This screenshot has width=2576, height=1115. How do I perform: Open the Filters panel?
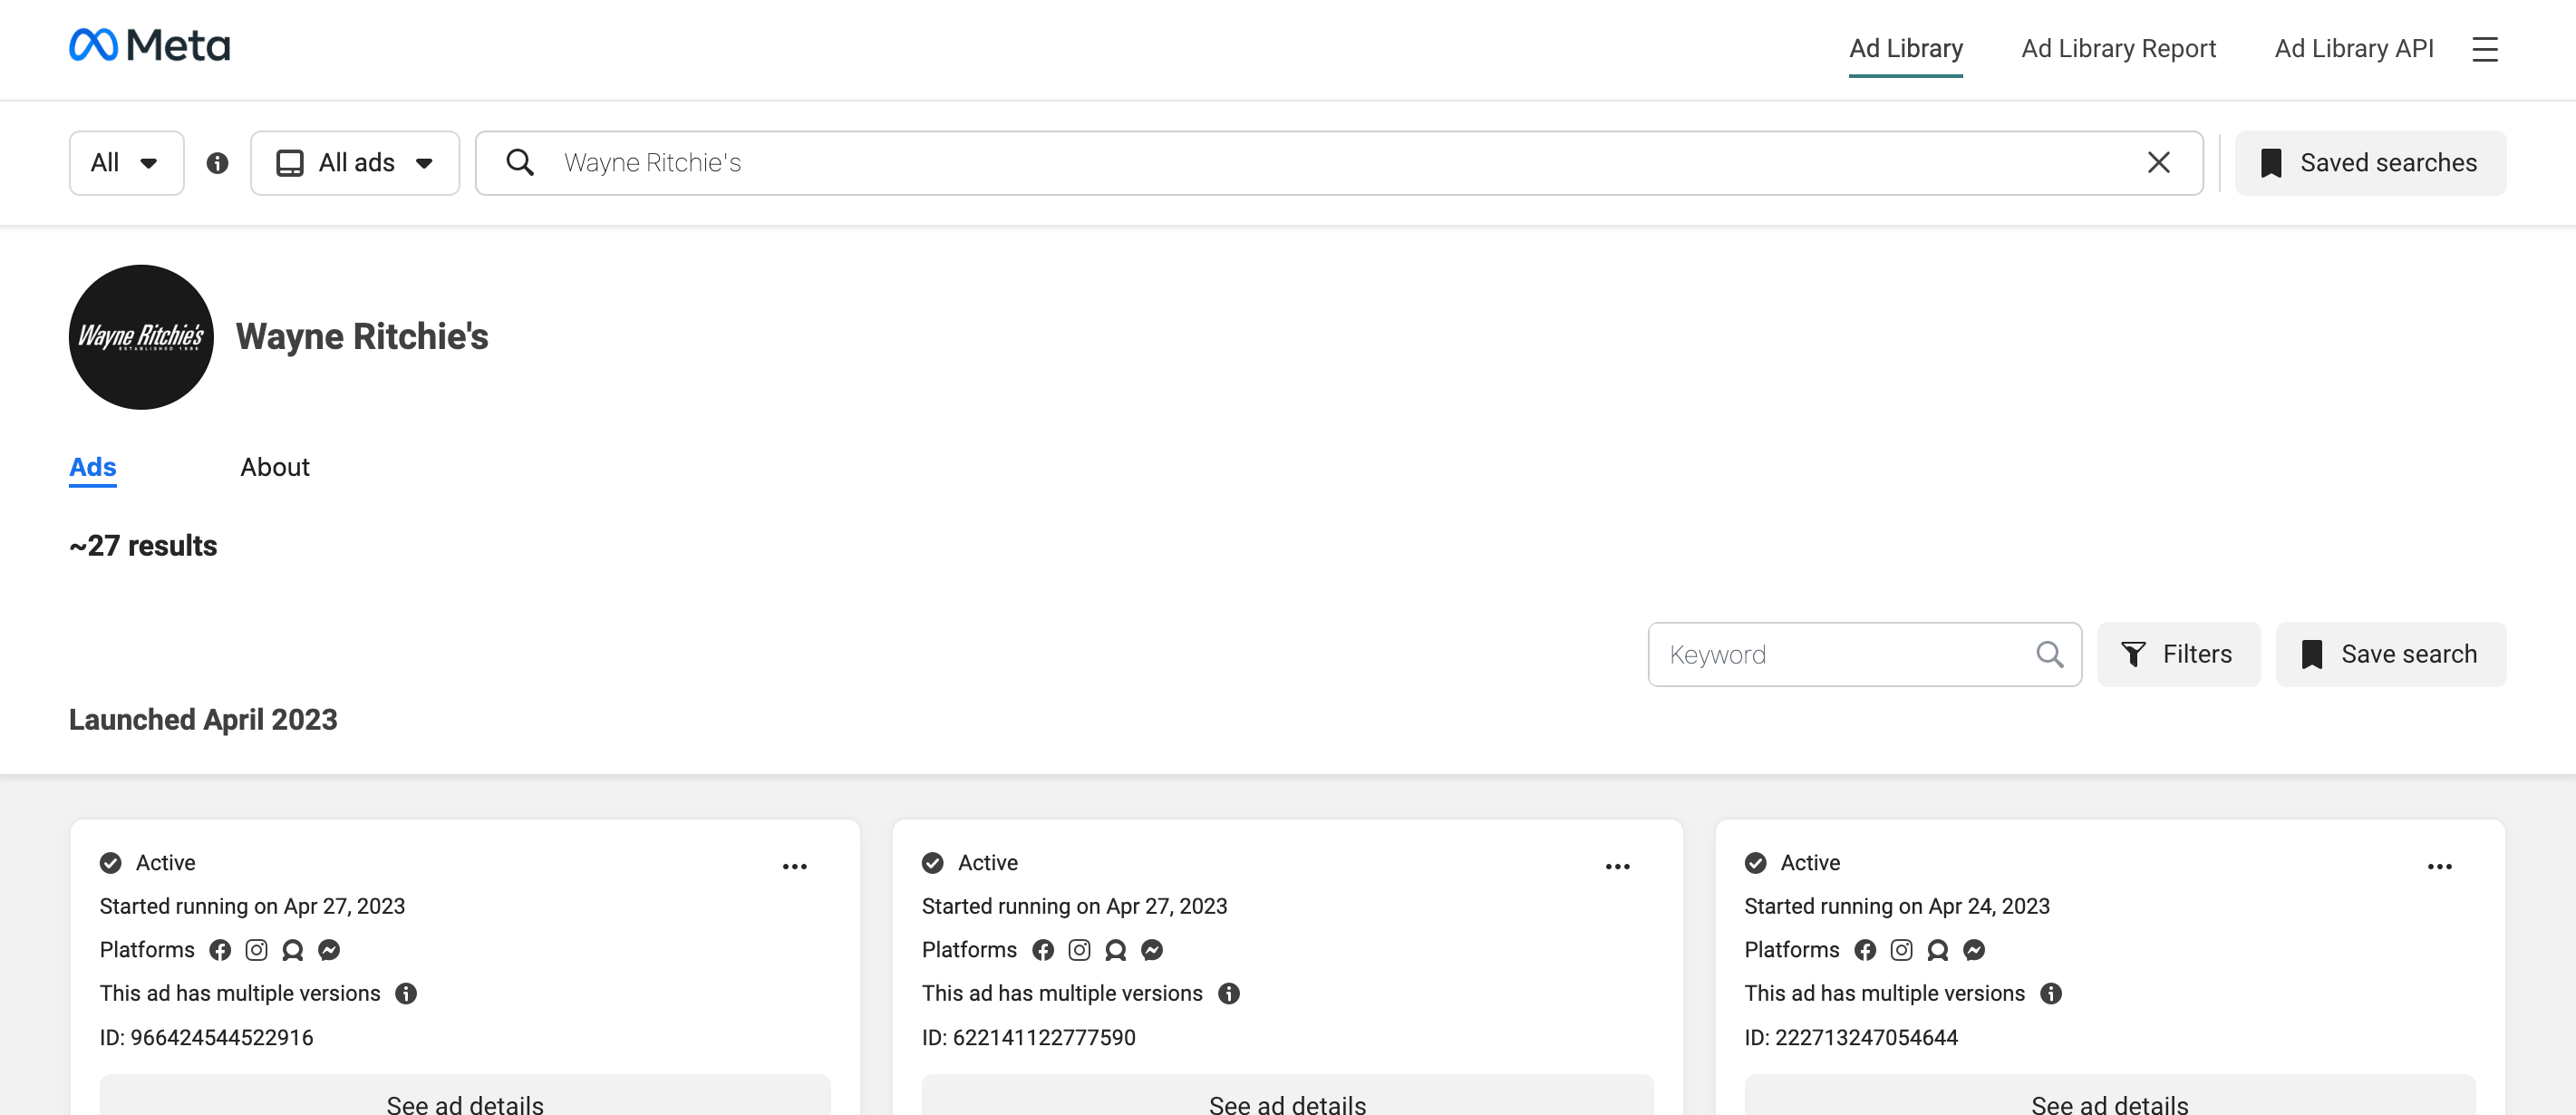pyautogui.click(x=2178, y=654)
